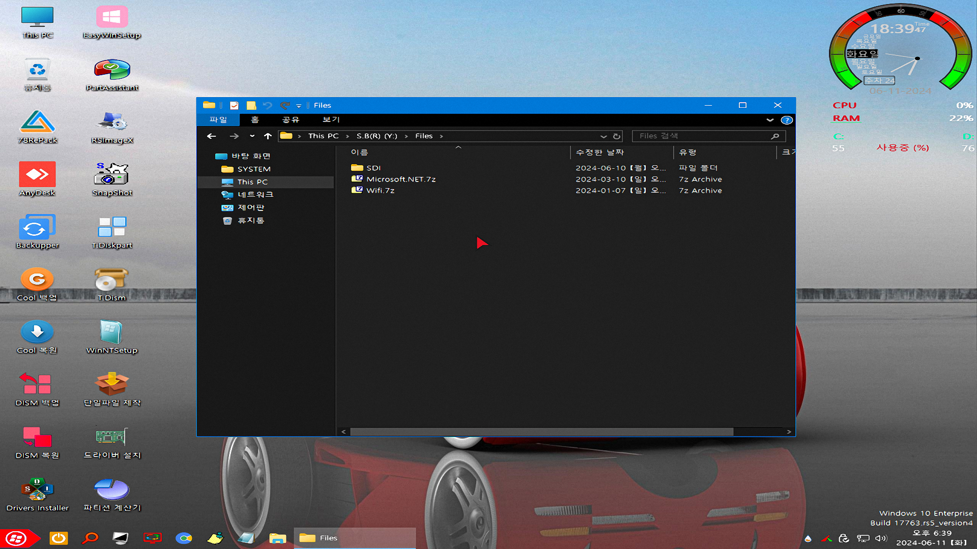This screenshot has width=977, height=549.
Task: Select the Microsoft.NET.7z file
Action: pos(394,179)
